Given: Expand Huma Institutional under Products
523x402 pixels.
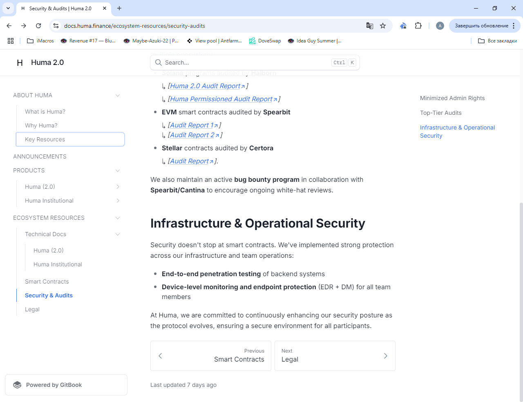Looking at the screenshot, I should tap(118, 201).
